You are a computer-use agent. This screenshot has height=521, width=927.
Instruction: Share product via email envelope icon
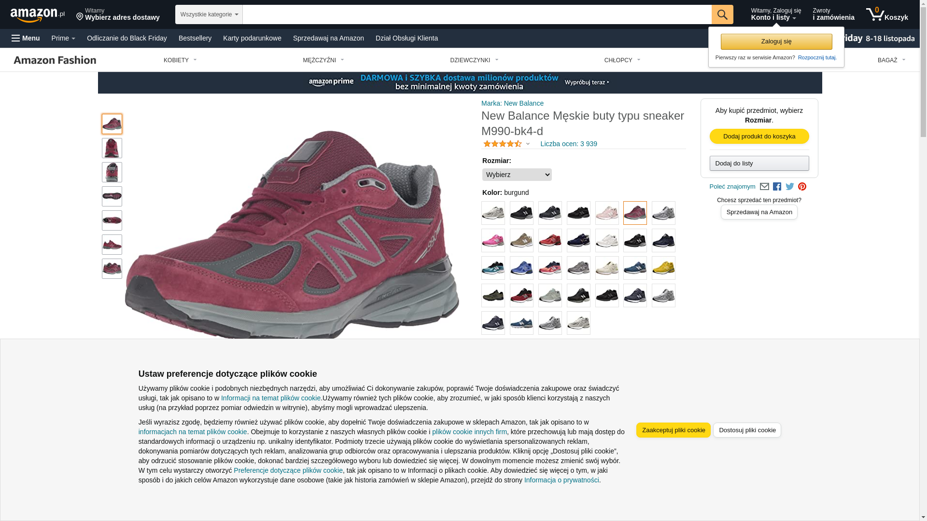point(764,187)
